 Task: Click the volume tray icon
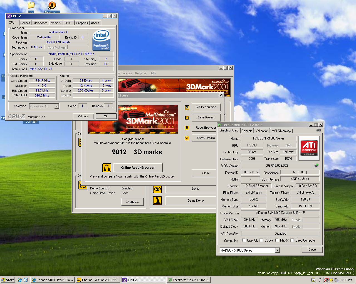336,280
